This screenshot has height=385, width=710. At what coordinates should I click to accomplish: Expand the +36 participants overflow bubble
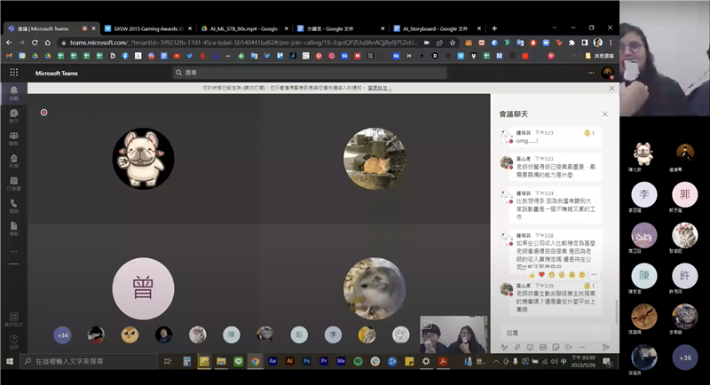[684, 357]
